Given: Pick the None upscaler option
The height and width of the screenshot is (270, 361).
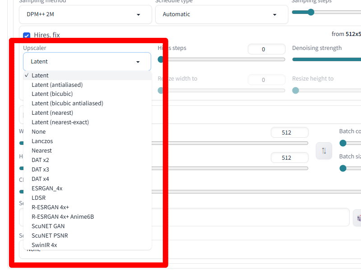Looking at the screenshot, I should pyautogui.click(x=39, y=131).
